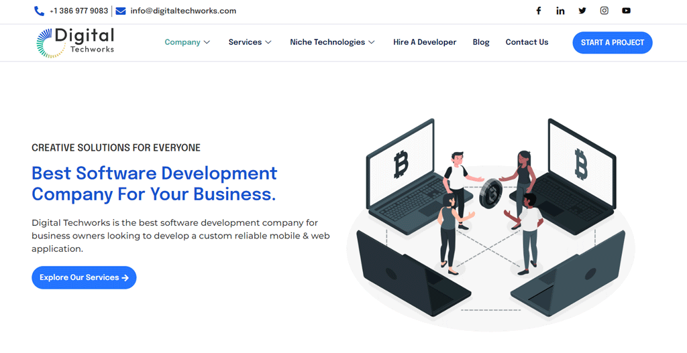This screenshot has height=353, width=687.
Task: Open the Facebook social icon
Action: 539,11
